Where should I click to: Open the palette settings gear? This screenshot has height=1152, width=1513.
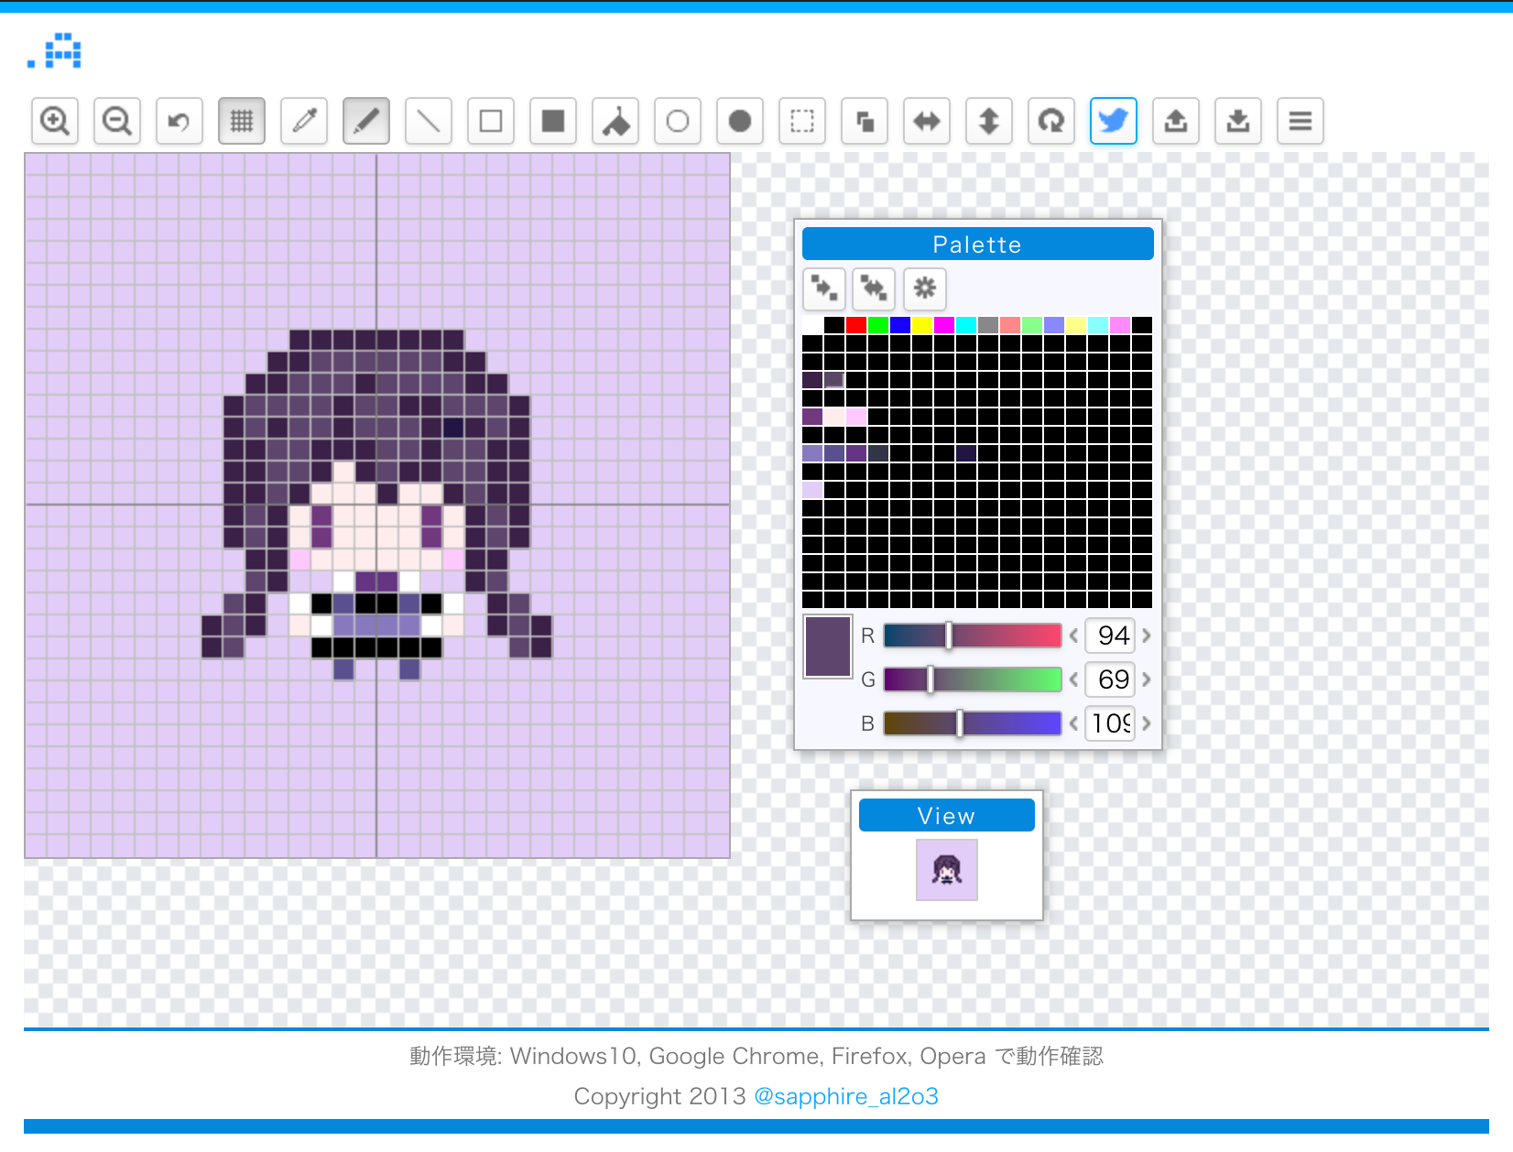tap(925, 288)
